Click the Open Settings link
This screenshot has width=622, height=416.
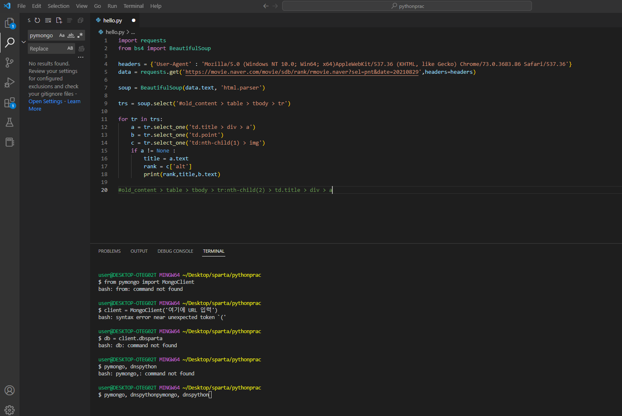pyautogui.click(x=46, y=102)
